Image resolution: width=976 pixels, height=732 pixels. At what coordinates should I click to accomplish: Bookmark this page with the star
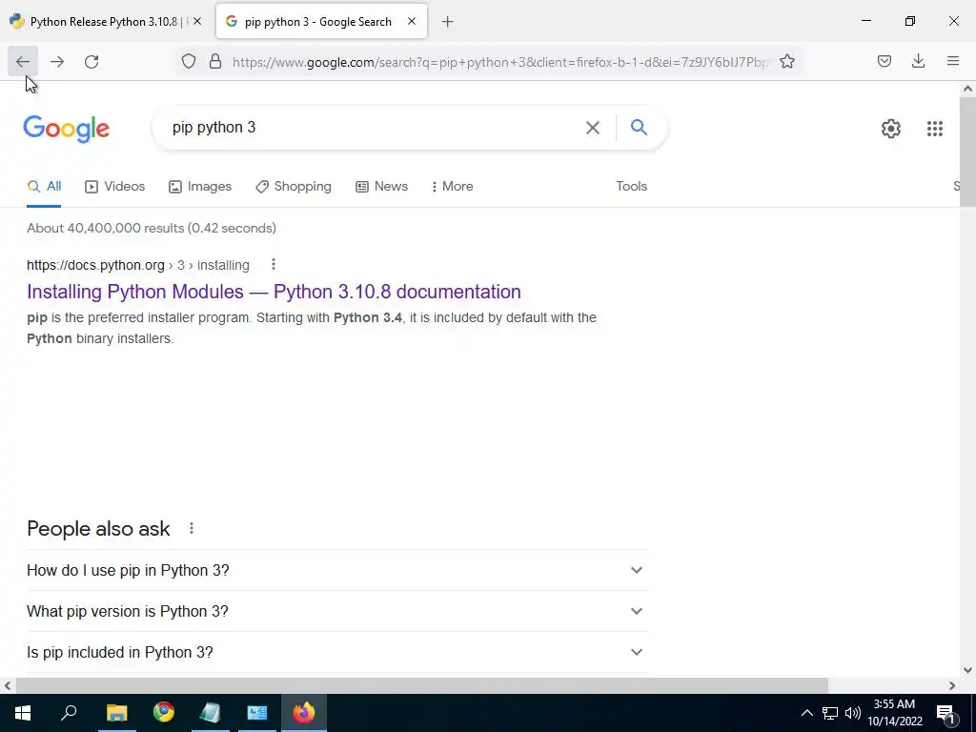pyautogui.click(x=787, y=61)
